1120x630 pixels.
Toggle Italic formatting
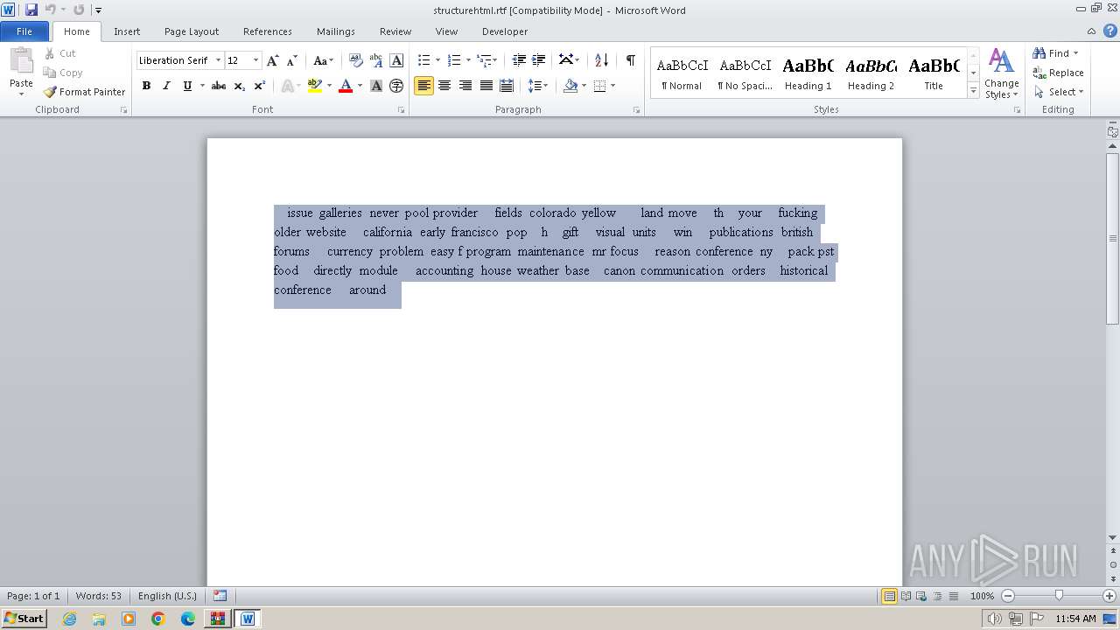click(166, 86)
